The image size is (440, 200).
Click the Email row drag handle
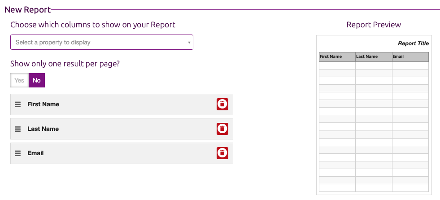pos(18,153)
